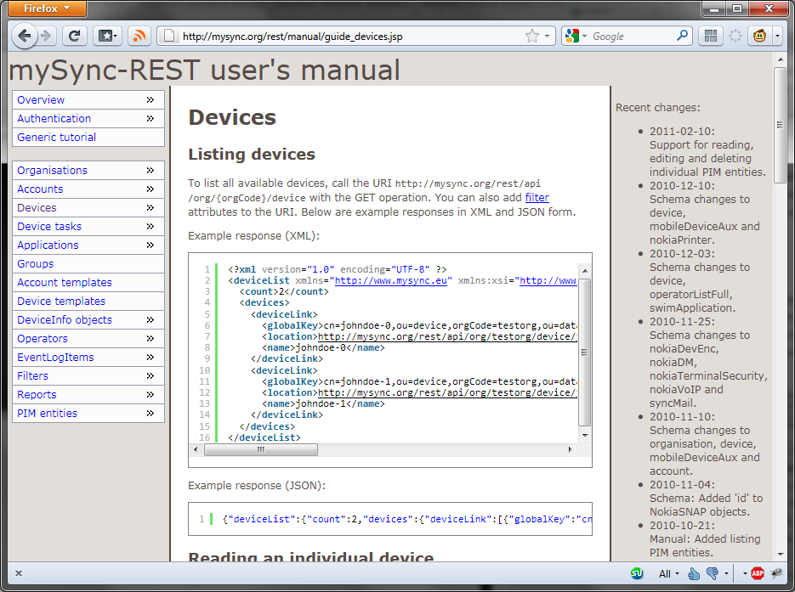Viewport: 795px width, 592px height.
Task: Click the Listing devices heading
Action: [x=252, y=154]
